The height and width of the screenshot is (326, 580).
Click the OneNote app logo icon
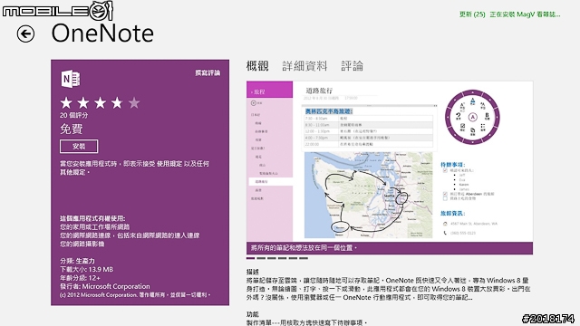point(71,79)
